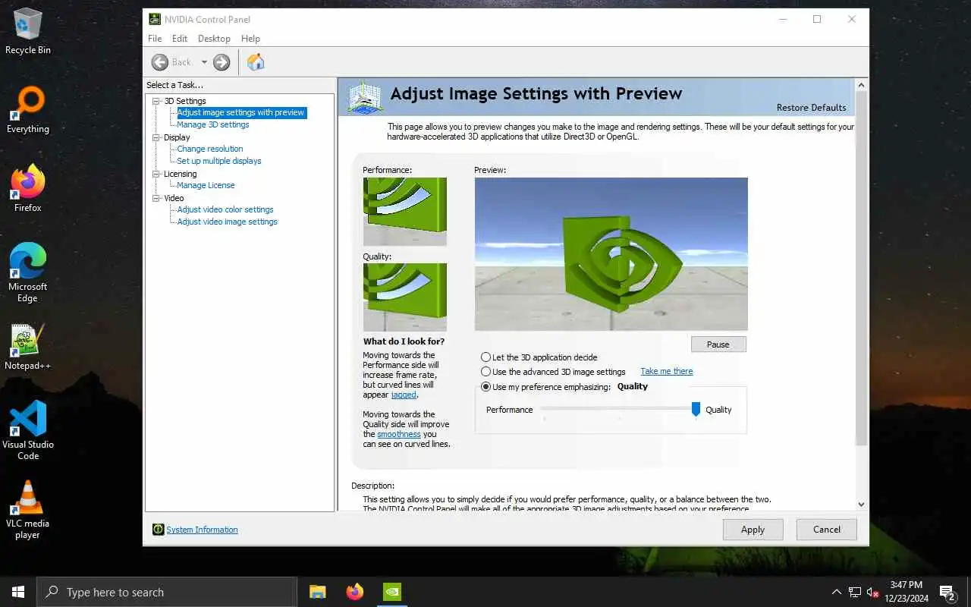Collapse the Licensing tree node
This screenshot has width=971, height=607.
(x=157, y=174)
